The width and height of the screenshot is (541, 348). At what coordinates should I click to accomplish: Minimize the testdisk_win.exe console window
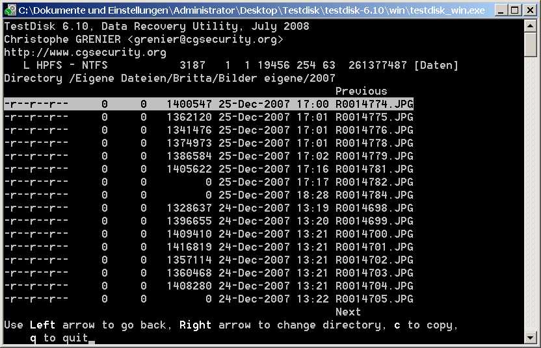[x=501, y=10]
